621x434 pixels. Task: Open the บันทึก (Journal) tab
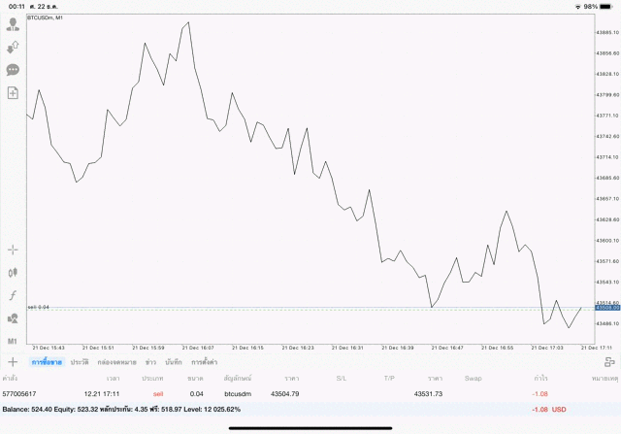coord(174,361)
